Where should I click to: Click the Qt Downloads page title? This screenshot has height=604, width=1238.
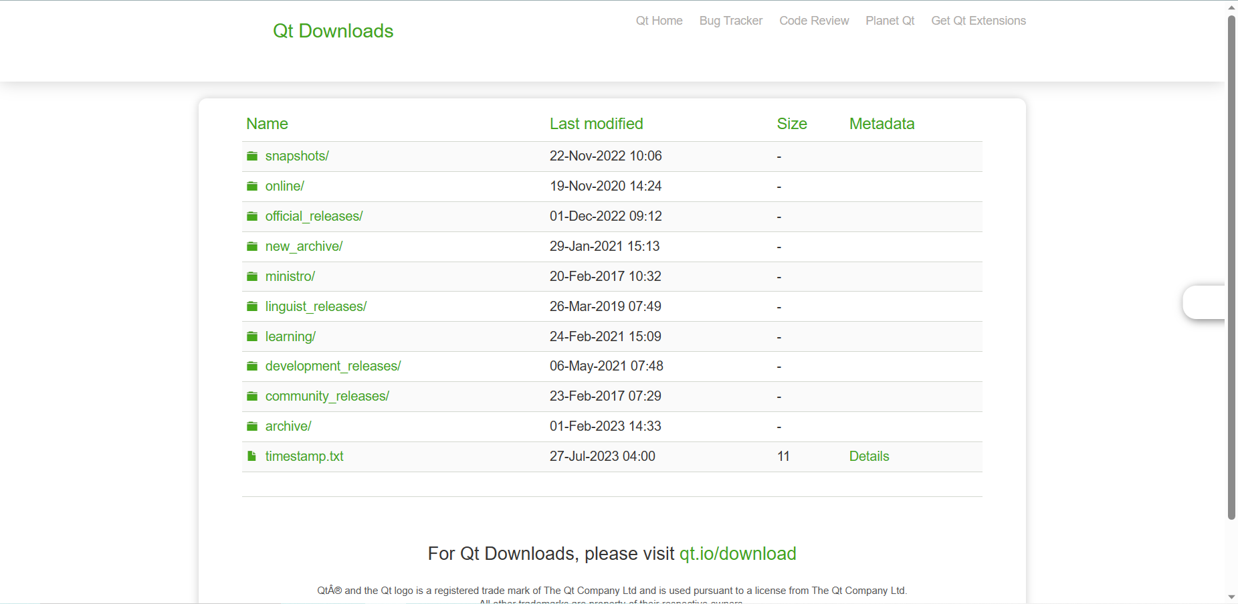(333, 31)
